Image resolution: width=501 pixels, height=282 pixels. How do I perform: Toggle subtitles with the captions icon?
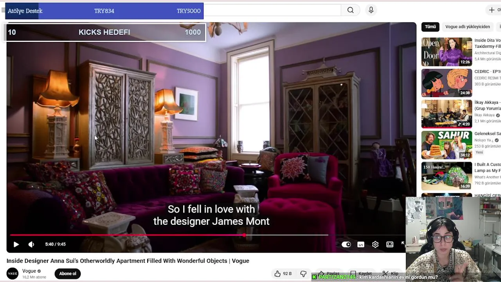tap(361, 244)
